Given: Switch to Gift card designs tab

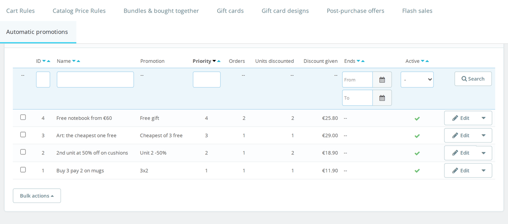Looking at the screenshot, I should (285, 11).
